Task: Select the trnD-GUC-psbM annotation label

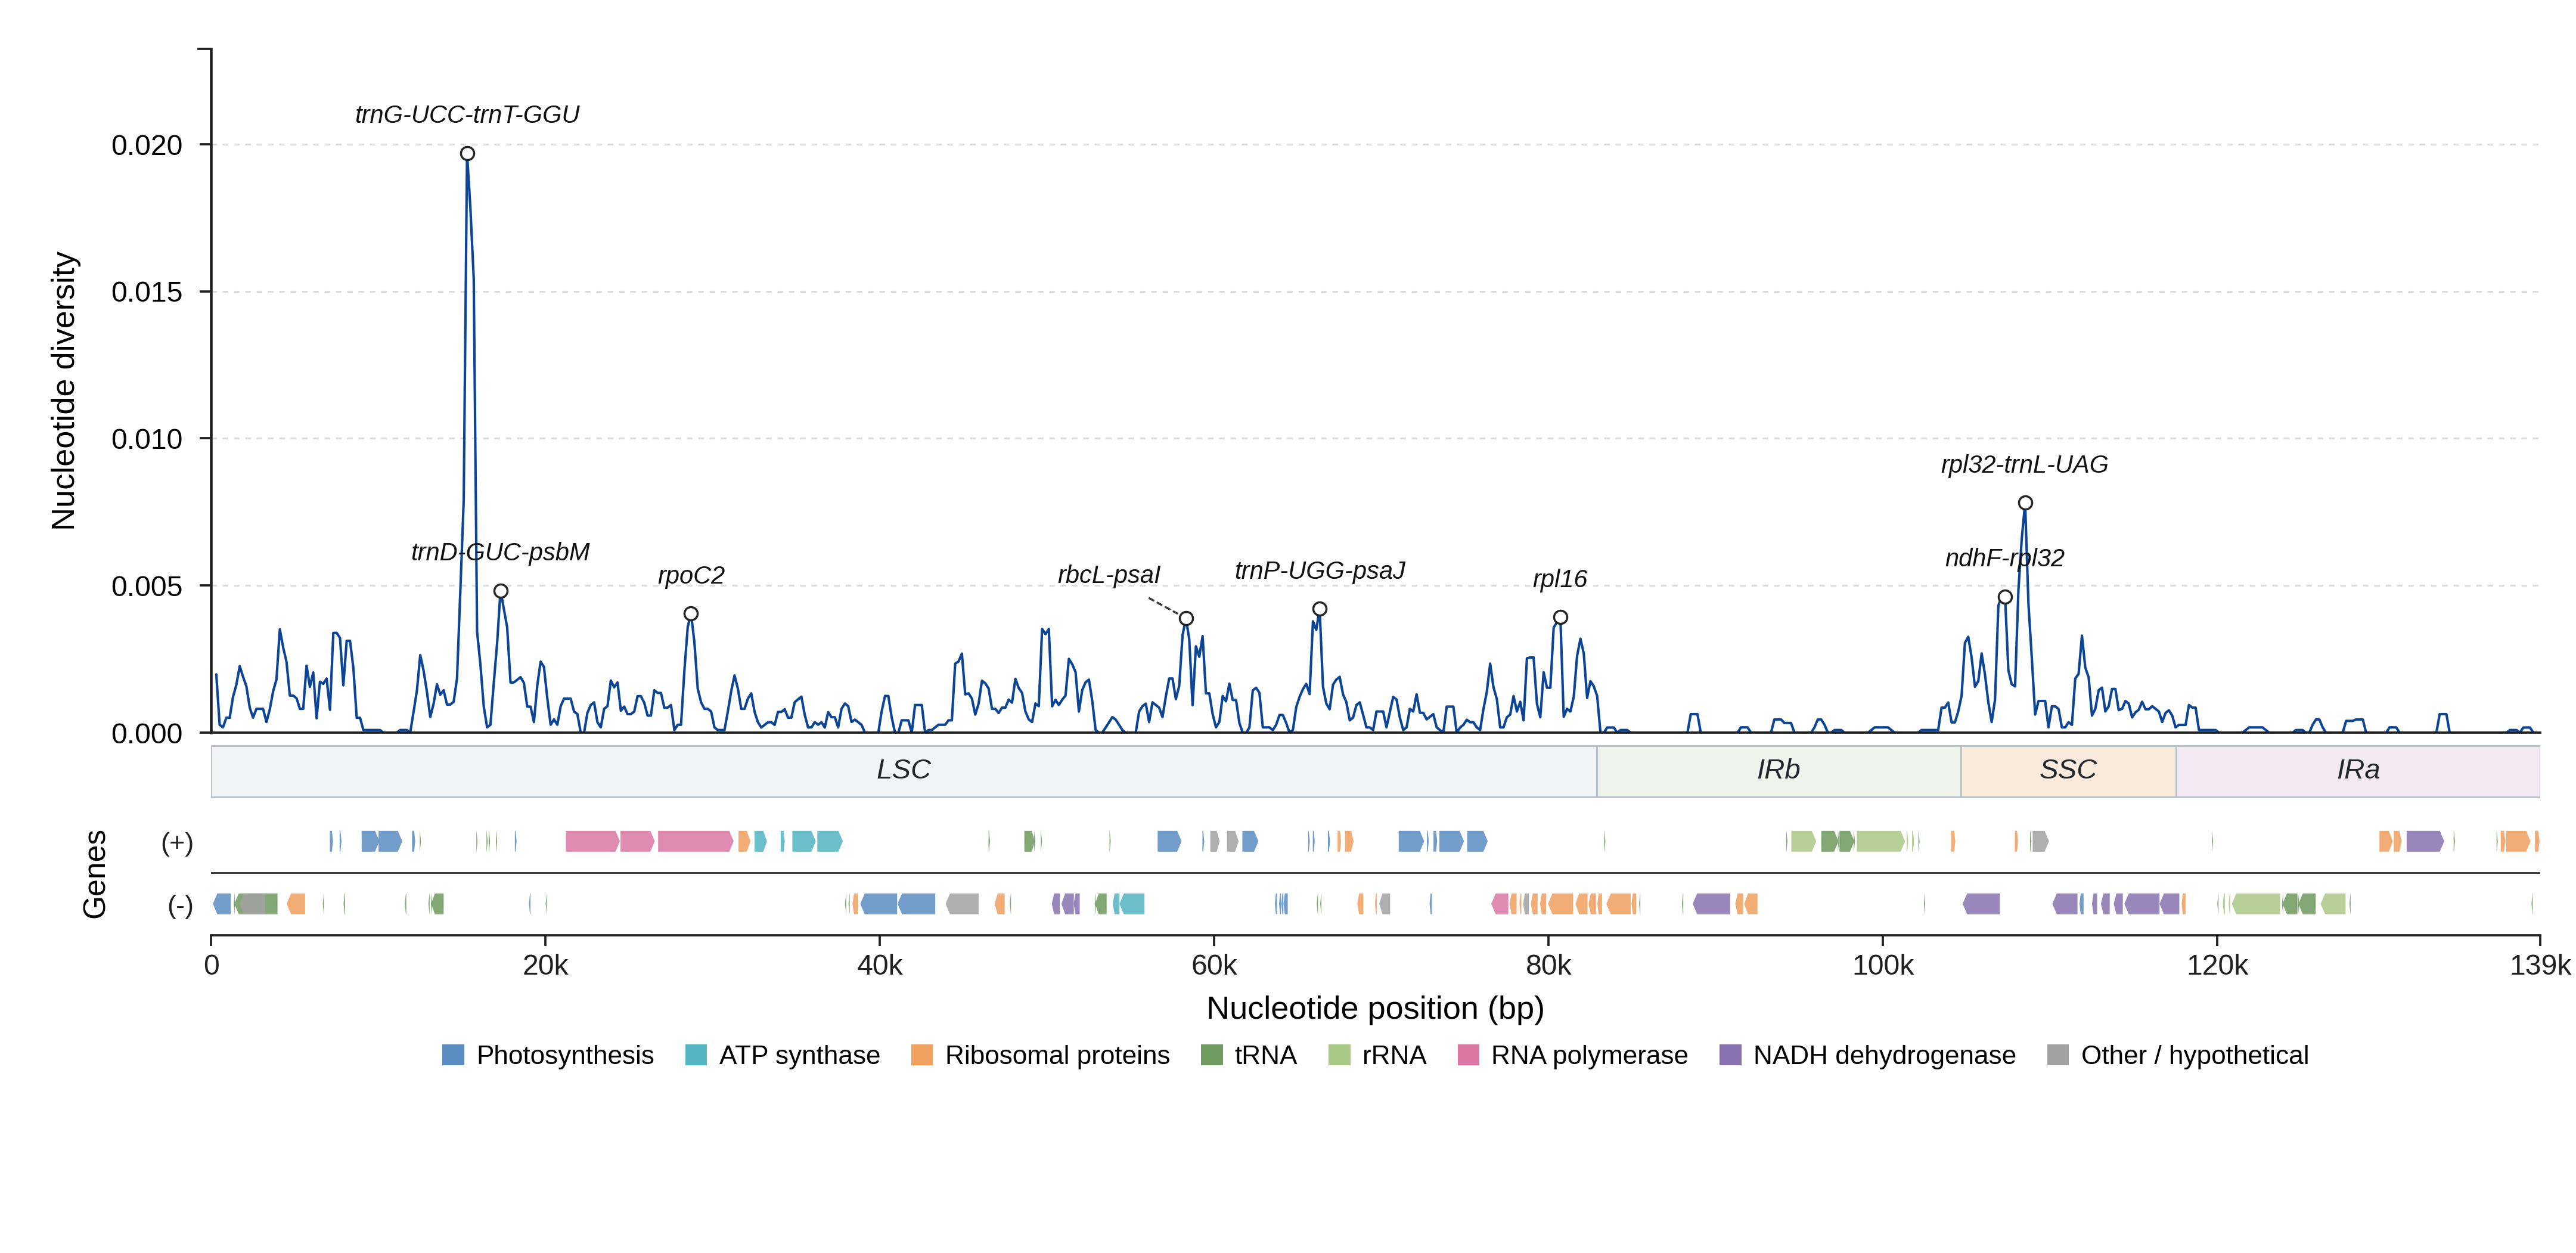Action: click(x=500, y=552)
